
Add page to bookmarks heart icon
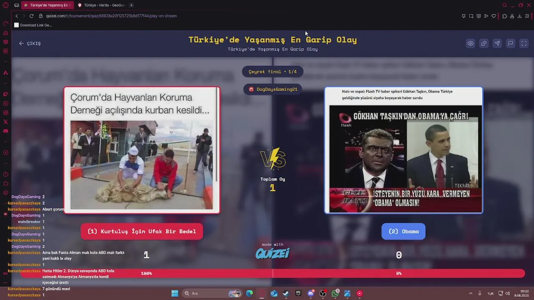(x=494, y=16)
